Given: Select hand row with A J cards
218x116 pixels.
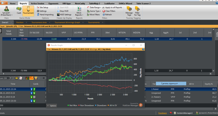Looking at the screenshot, I should click(108, 89).
